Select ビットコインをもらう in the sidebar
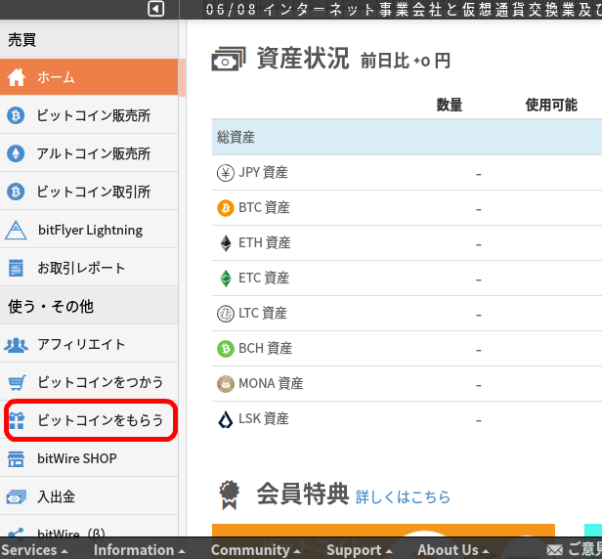The height and width of the screenshot is (559, 602). tap(89, 421)
